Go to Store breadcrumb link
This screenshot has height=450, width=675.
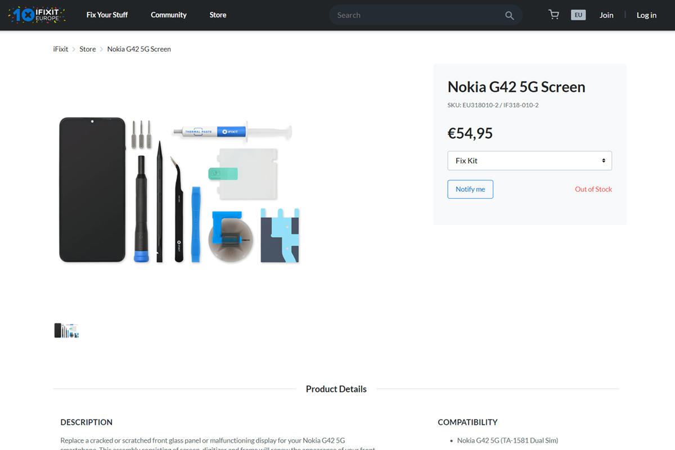88,49
